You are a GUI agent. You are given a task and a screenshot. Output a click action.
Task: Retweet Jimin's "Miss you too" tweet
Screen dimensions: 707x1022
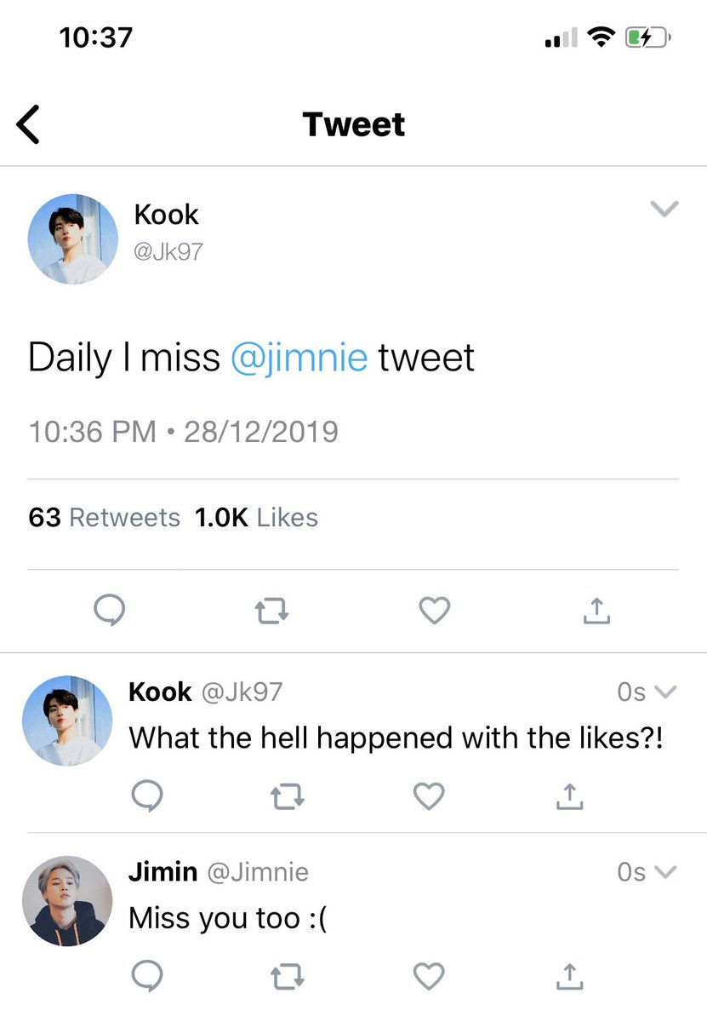click(288, 977)
